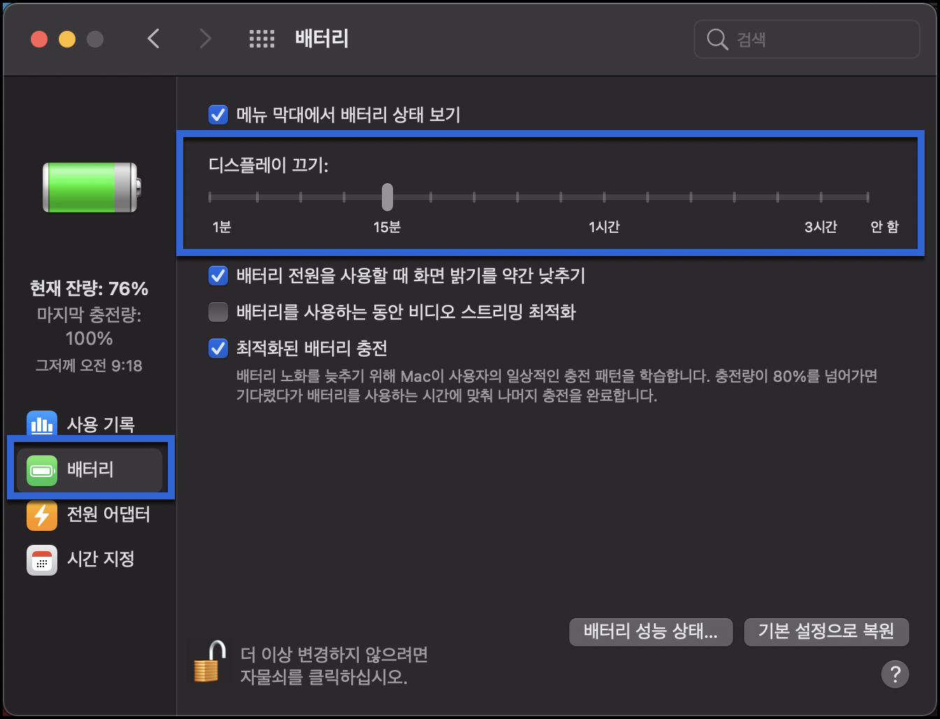The width and height of the screenshot is (940, 719).
Task: Click 기본 설정으로 복원 button
Action: click(x=826, y=632)
